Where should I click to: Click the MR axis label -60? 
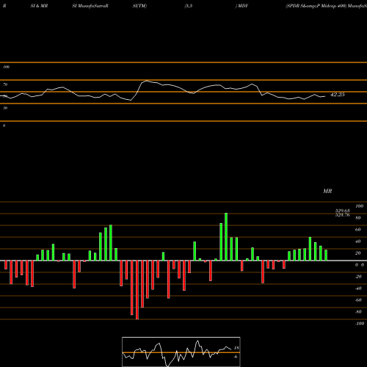click(x=358, y=300)
